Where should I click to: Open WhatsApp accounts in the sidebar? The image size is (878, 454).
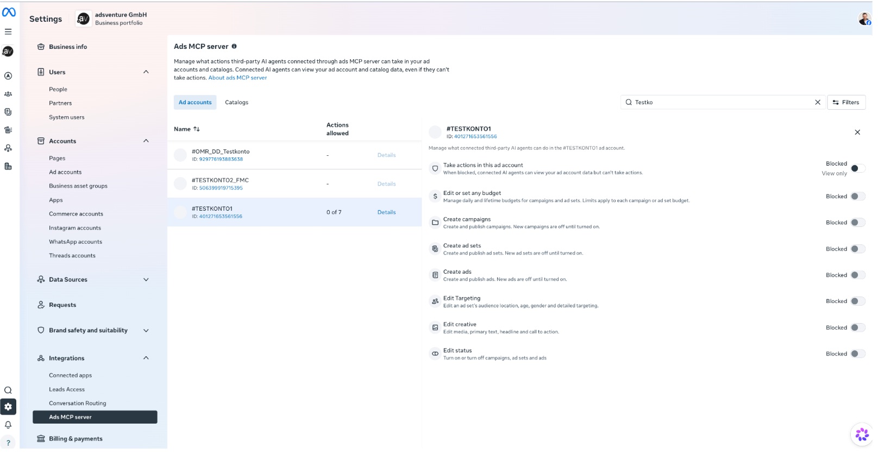tap(76, 242)
